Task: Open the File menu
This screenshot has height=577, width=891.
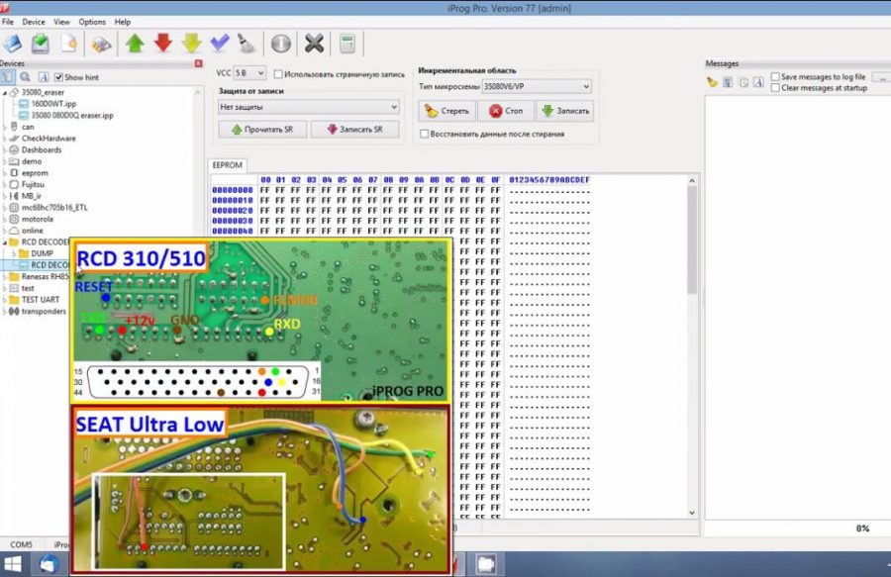Action: (8, 22)
